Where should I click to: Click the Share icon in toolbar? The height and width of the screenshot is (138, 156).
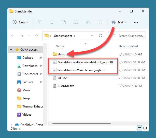88,22
